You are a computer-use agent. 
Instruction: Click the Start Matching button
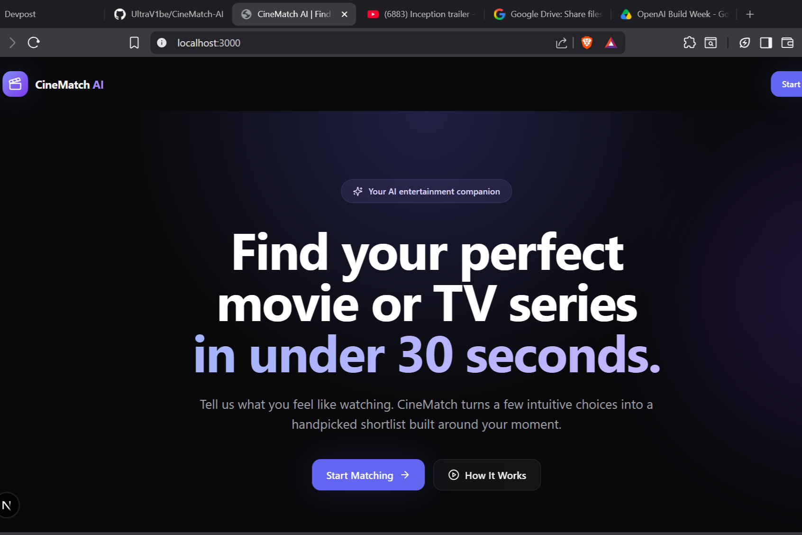coord(368,475)
